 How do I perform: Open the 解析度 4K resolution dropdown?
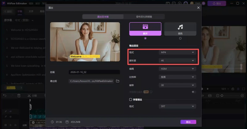[177, 60]
